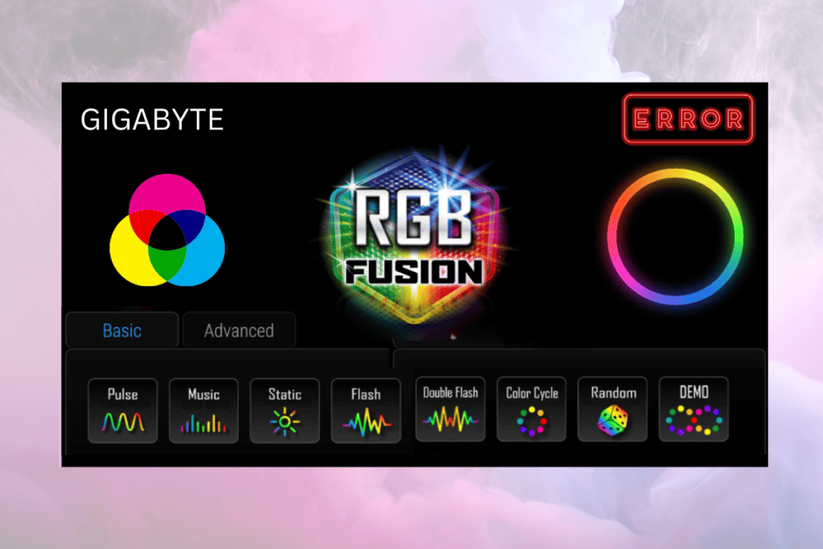823x549 pixels.
Task: Start the DEMO mode icon
Action: click(x=694, y=408)
